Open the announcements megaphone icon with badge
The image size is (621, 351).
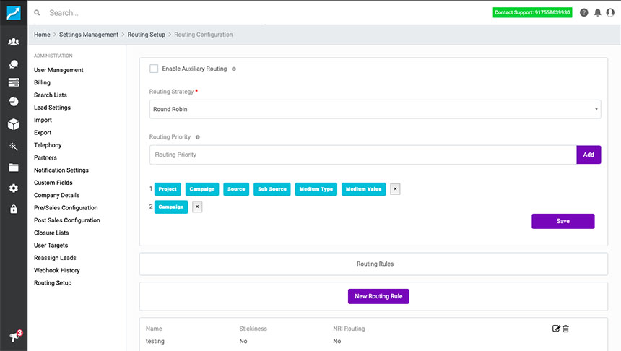pos(15,336)
